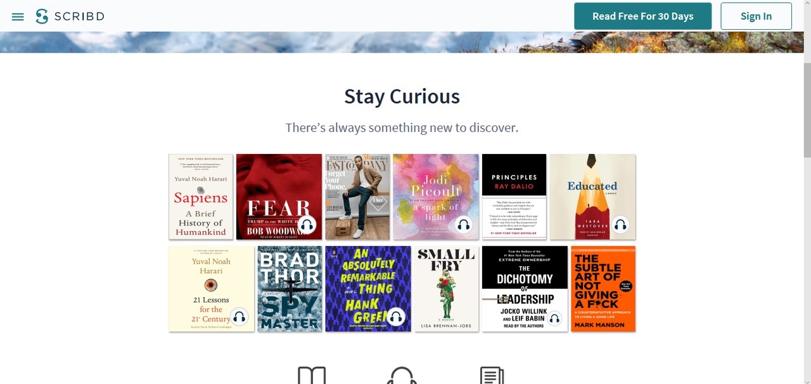The image size is (811, 384).
Task: Open the Sapiens book cover
Action: click(201, 196)
